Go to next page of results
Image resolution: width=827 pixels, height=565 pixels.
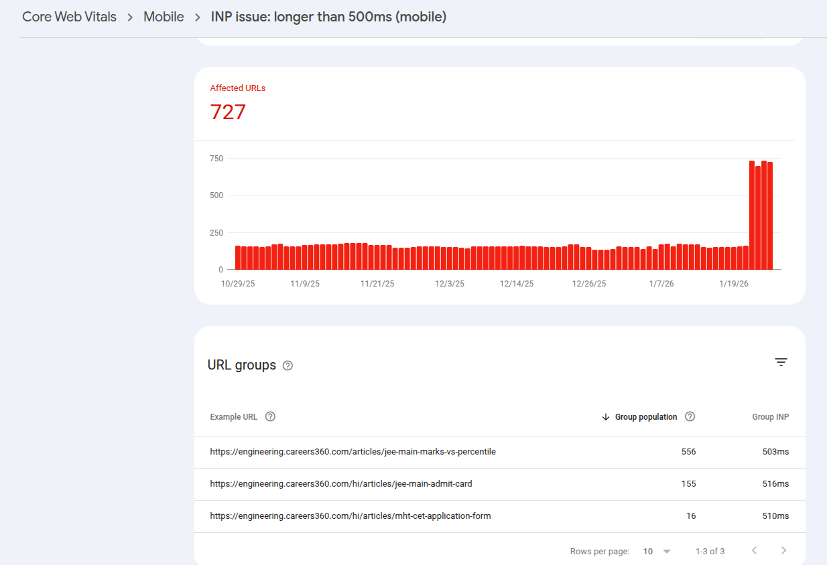(x=783, y=551)
